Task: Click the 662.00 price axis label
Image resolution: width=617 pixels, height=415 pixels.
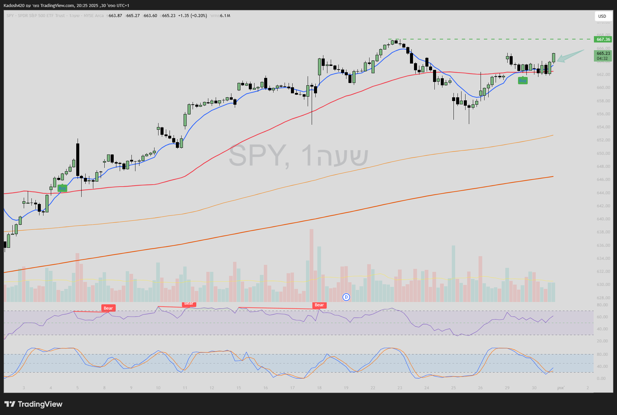Action: [x=603, y=74]
